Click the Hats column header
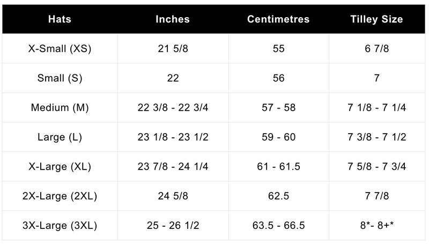This screenshot has height=246, width=429. pyautogui.click(x=60, y=19)
